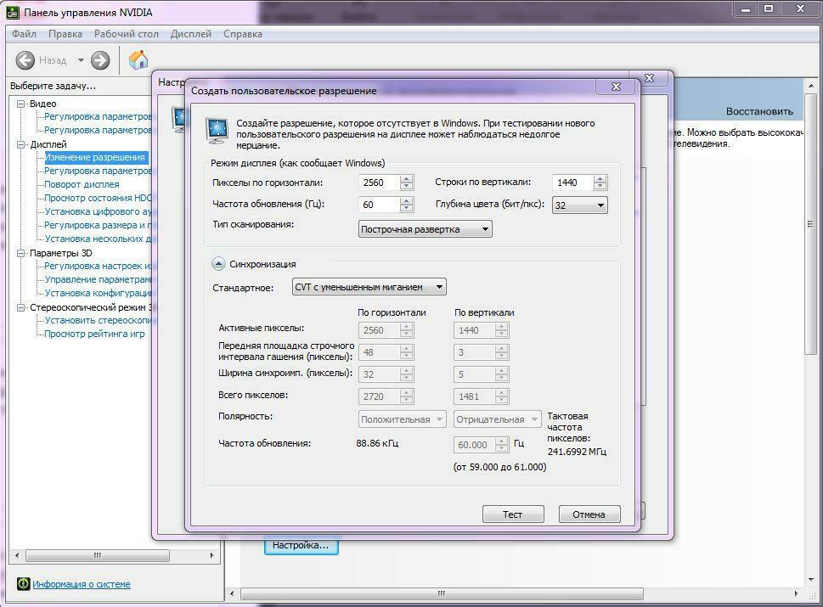823x607 pixels.
Task: Click the Частота обновления (Гц) input field
Action: pos(379,205)
